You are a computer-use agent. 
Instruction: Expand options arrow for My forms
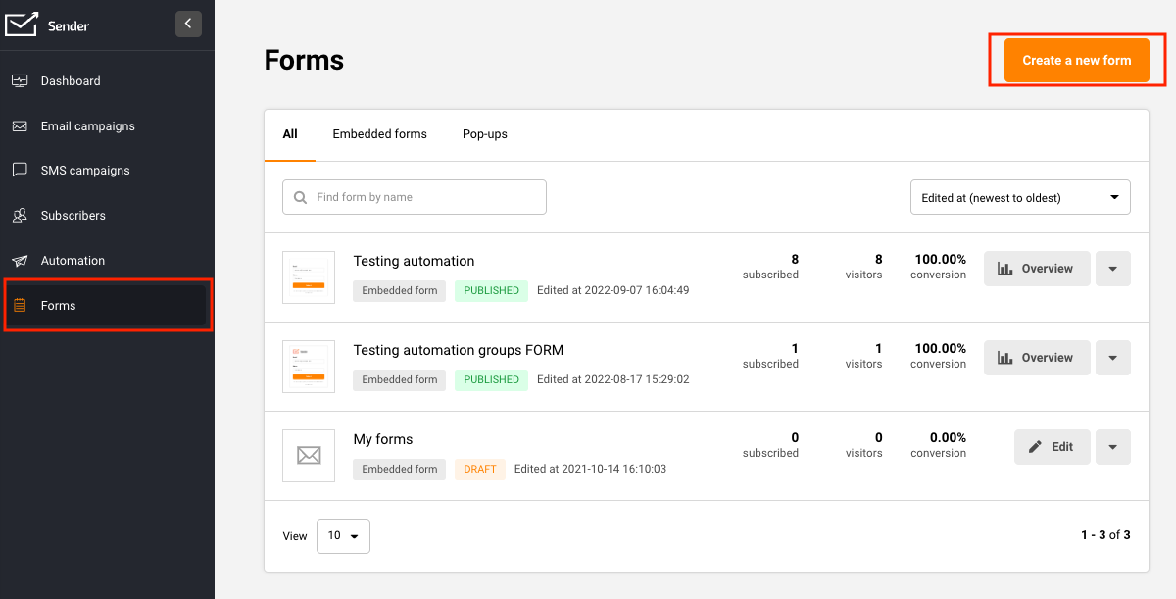coord(1112,447)
